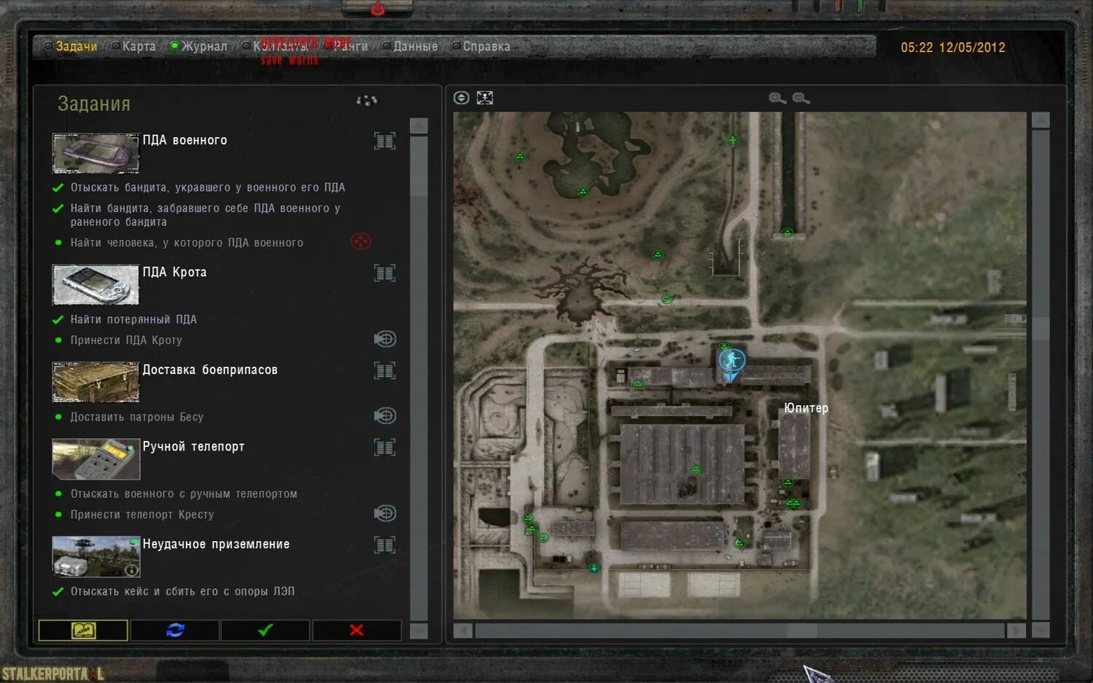Image resolution: width=1093 pixels, height=683 pixels.
Task: Select the Неудачное приземление thumbnail
Action: tap(96, 557)
